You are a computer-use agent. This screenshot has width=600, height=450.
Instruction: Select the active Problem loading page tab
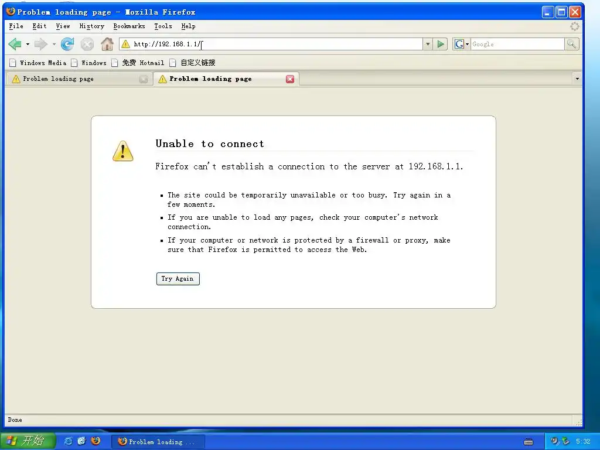click(226, 79)
